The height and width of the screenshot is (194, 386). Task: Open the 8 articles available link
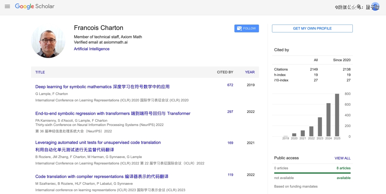click(x=343, y=168)
